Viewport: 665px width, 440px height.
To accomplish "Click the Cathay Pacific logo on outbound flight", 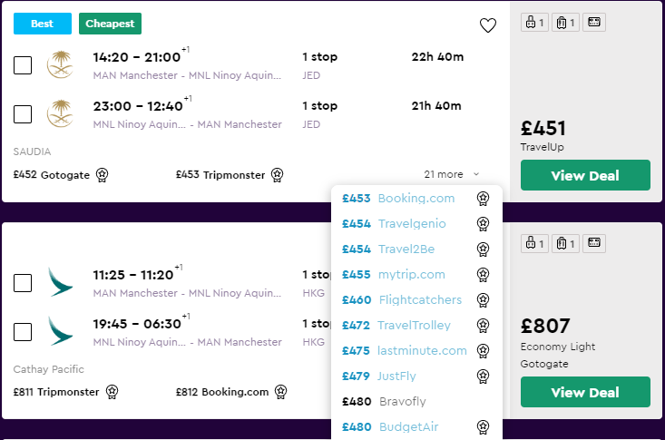I will [59, 281].
